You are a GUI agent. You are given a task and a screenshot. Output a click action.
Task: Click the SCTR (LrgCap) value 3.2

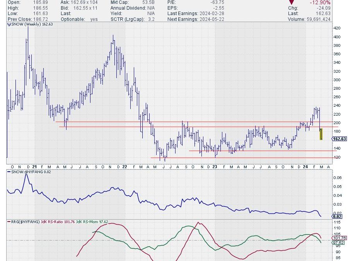click(x=151, y=19)
